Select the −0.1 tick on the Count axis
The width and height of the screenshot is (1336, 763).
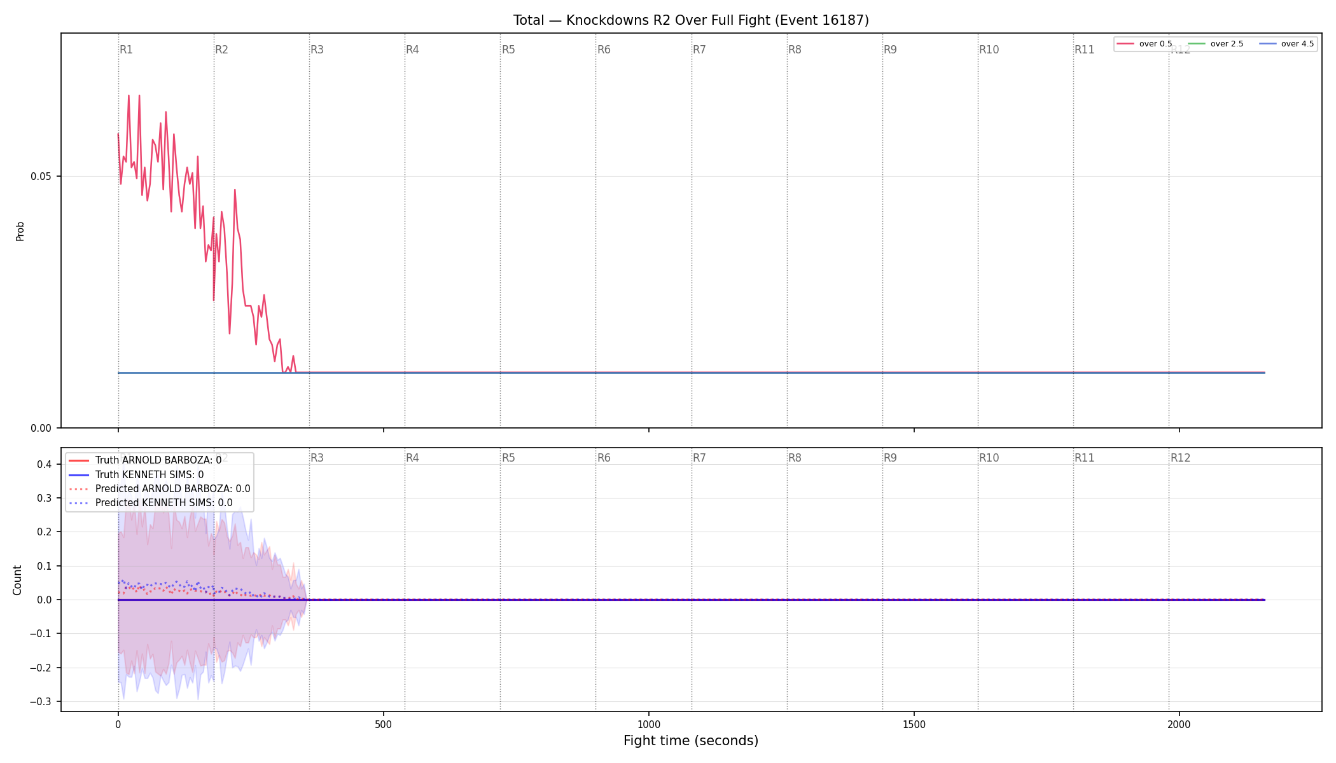41,634
